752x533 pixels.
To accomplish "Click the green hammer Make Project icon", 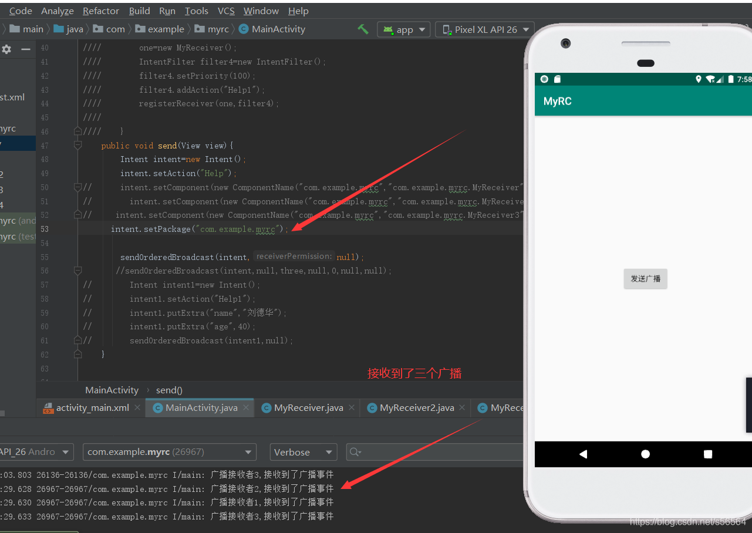I will pos(363,29).
